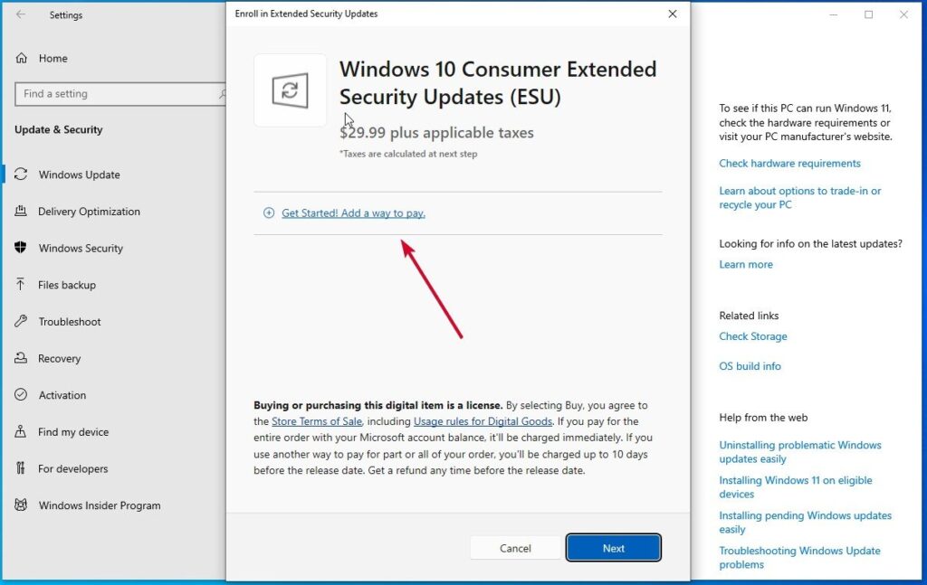This screenshot has width=927, height=585.
Task: Select the Windows Update icon in sidebar
Action: click(20, 175)
